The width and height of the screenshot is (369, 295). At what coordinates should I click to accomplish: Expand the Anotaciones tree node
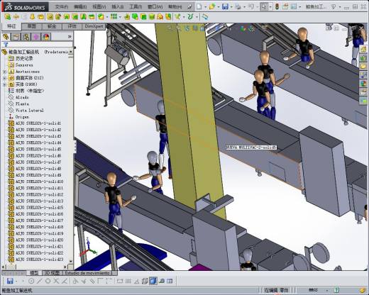tap(4, 72)
